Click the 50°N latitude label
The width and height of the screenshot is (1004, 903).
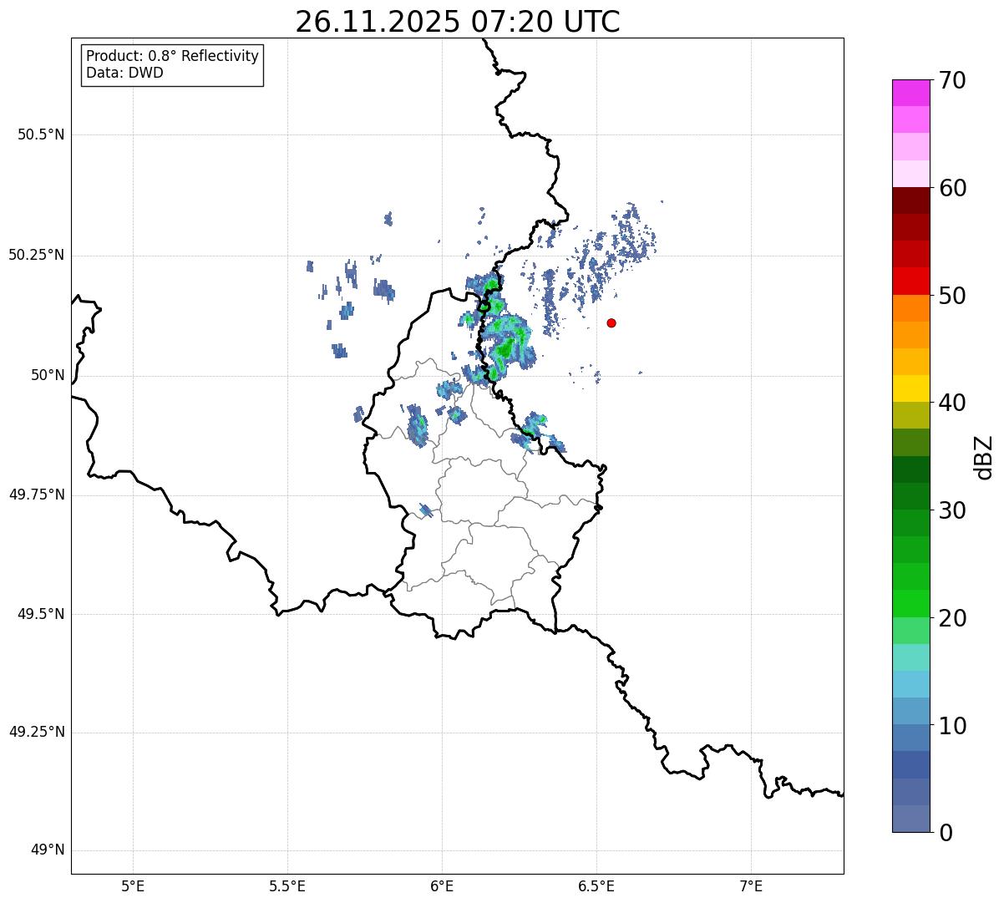pos(48,375)
